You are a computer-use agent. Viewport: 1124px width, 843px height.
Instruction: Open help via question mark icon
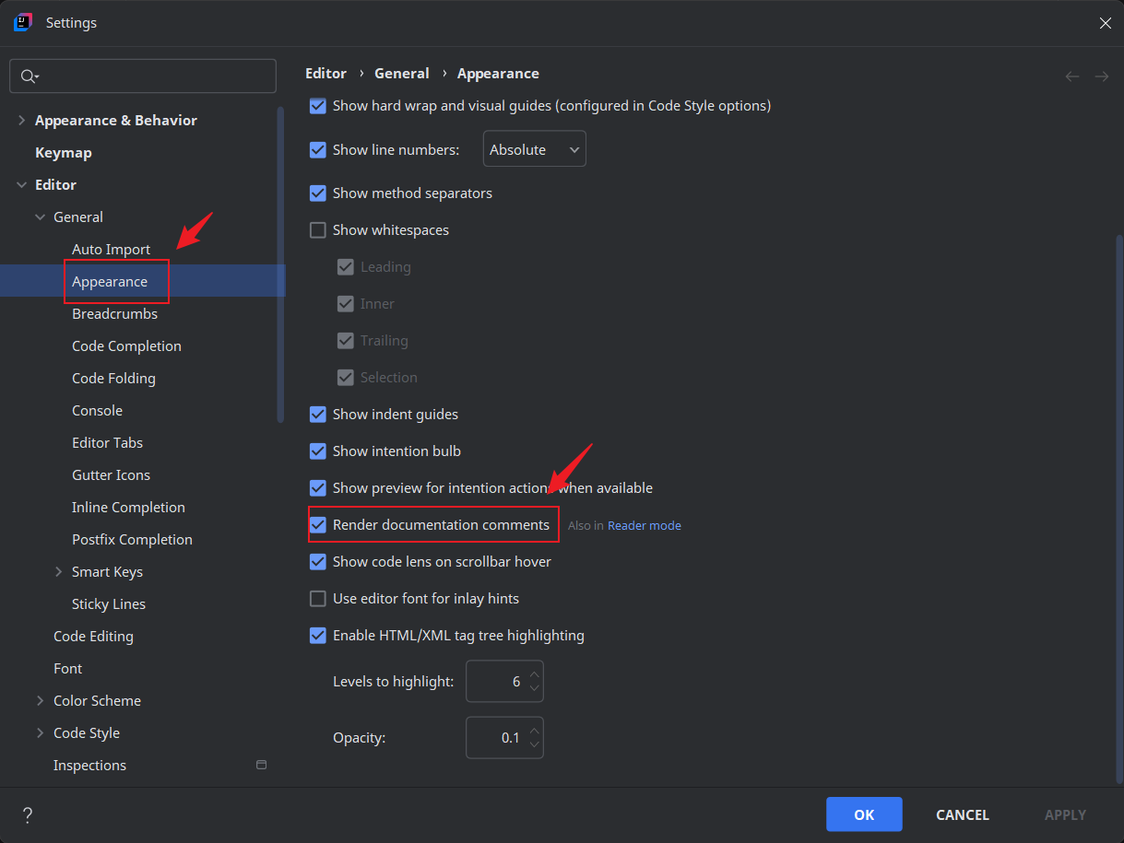(x=28, y=814)
